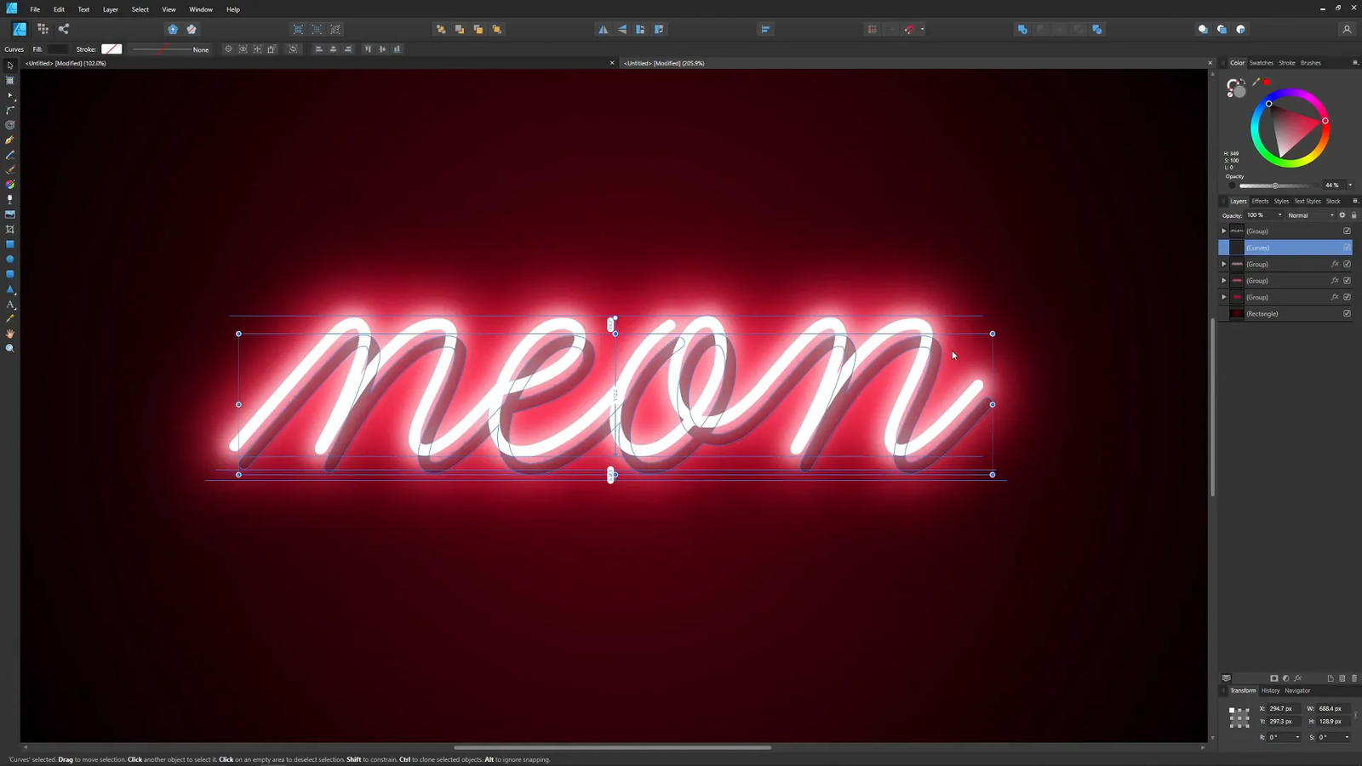Open the Normal blend mode dropdown
Screen dimensions: 1362x766
click(x=1332, y=214)
